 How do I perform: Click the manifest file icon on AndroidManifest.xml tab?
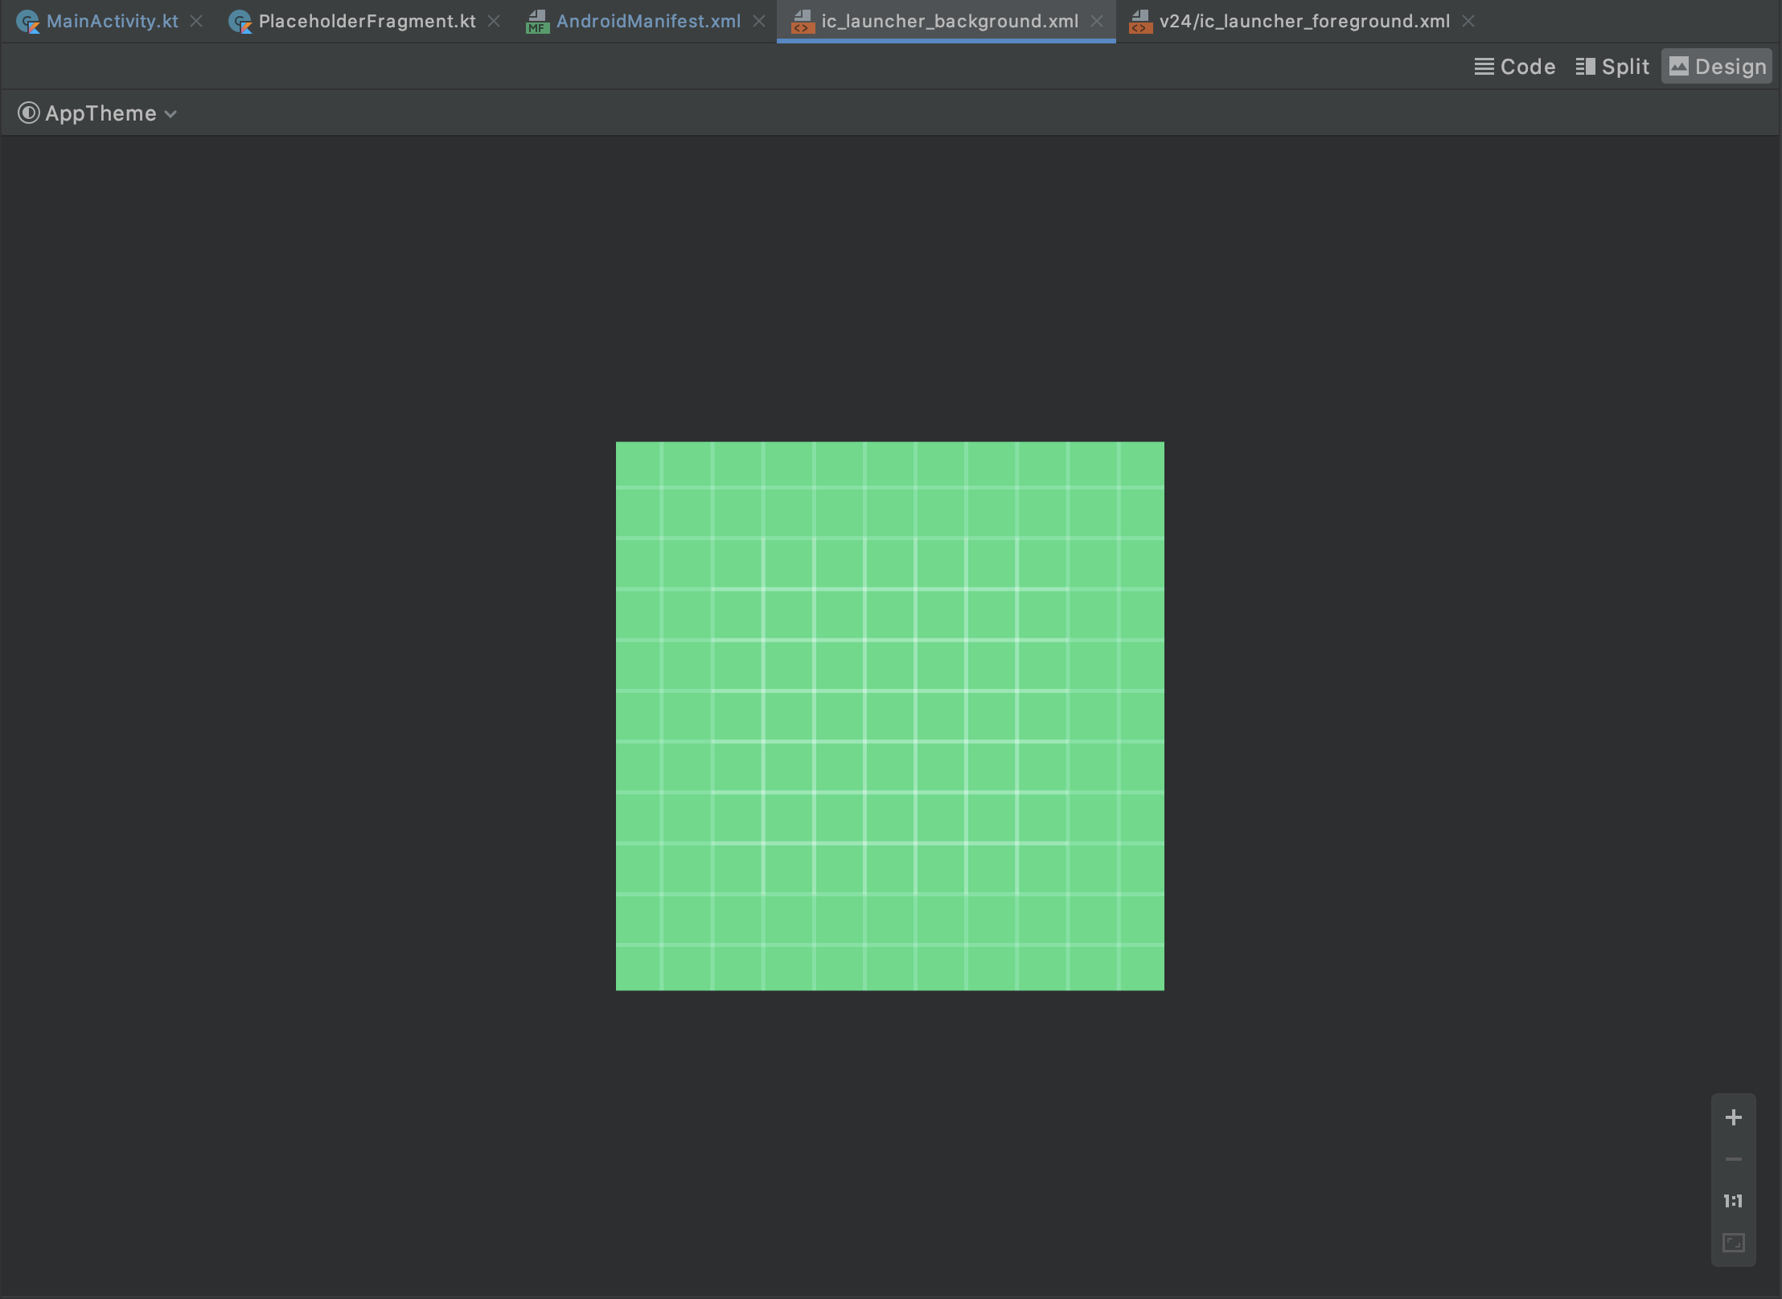point(536,22)
